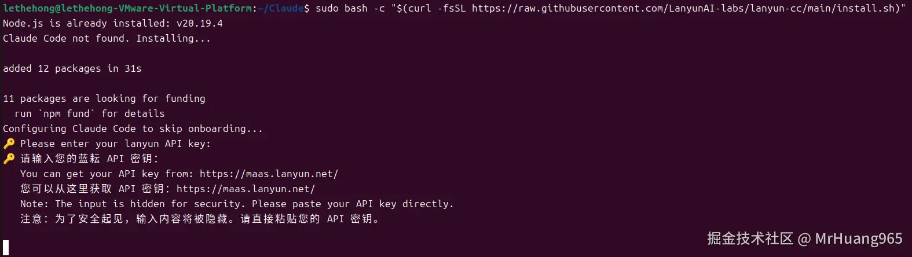Viewport: 912px width, 257px height.
Task: Click the blinking terminal cursor block
Action: (6, 248)
